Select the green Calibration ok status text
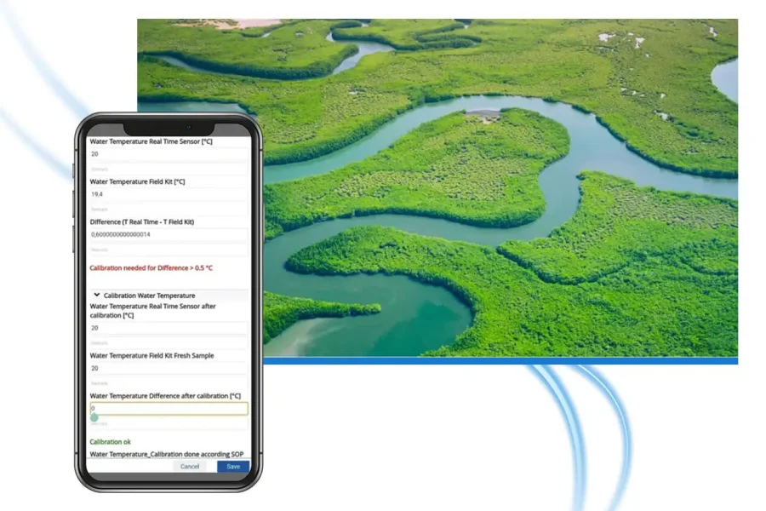 pos(110,441)
